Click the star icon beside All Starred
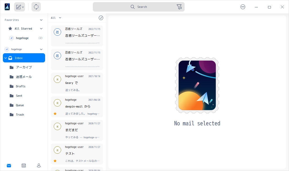 [10, 29]
